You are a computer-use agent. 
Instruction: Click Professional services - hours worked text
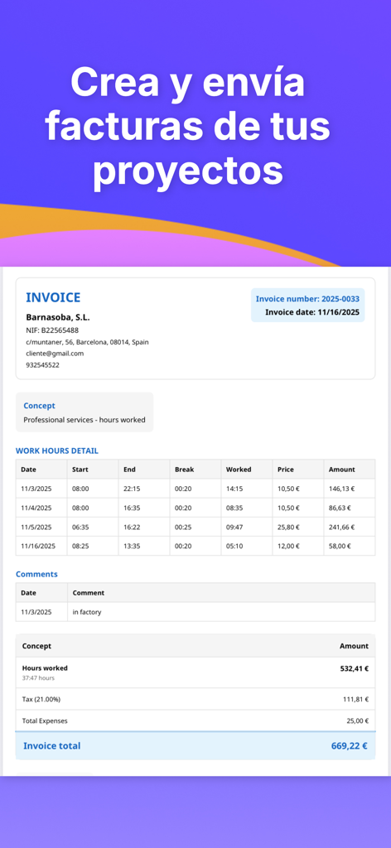tap(84, 420)
